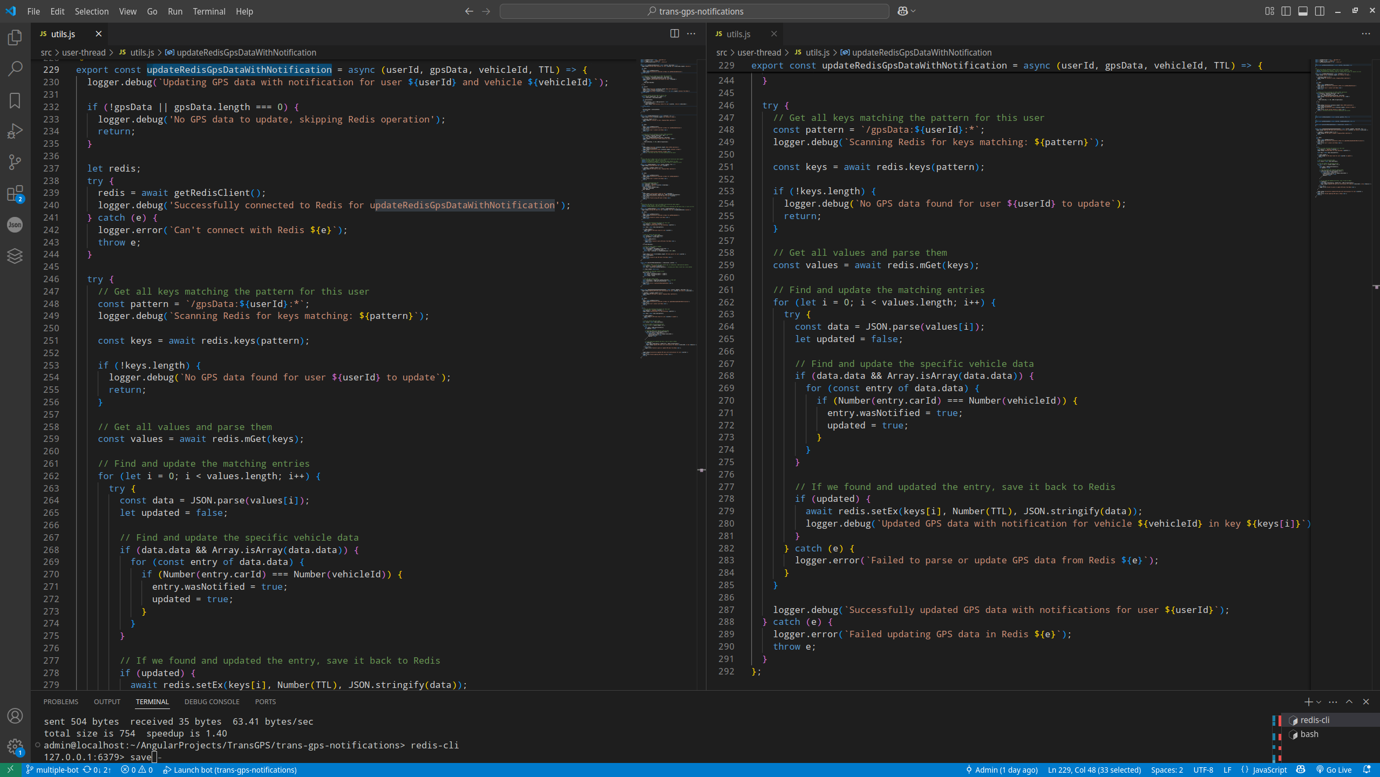1380x777 pixels.
Task: Open Run and Debug view
Action: [x=15, y=131]
